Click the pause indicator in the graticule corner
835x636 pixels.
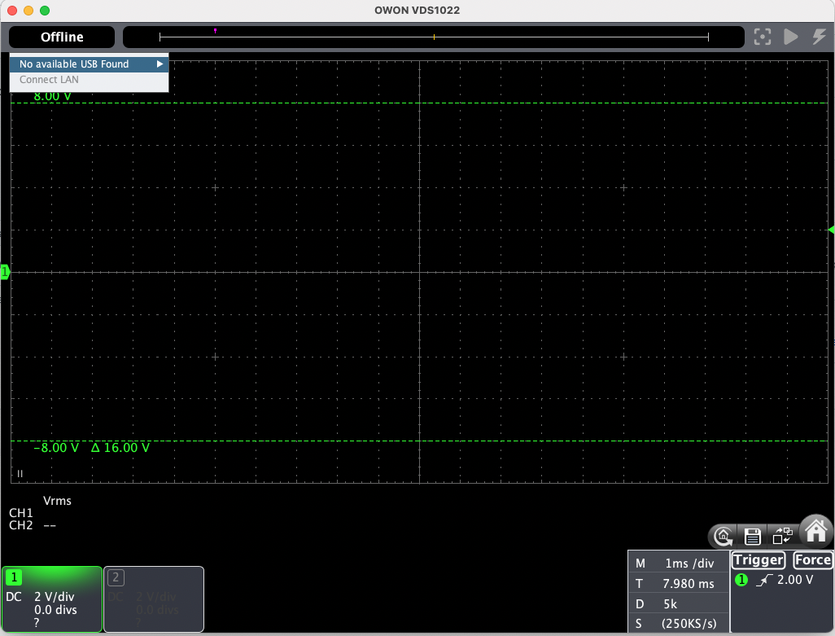[20, 473]
